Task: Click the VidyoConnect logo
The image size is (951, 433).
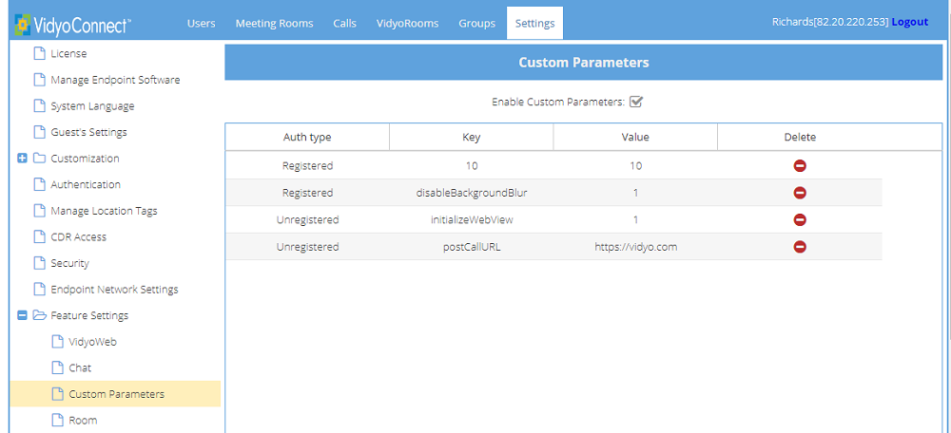Action: pyautogui.click(x=72, y=23)
